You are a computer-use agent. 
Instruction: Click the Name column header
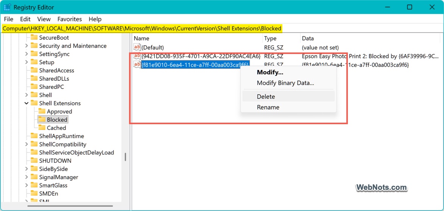click(197, 39)
